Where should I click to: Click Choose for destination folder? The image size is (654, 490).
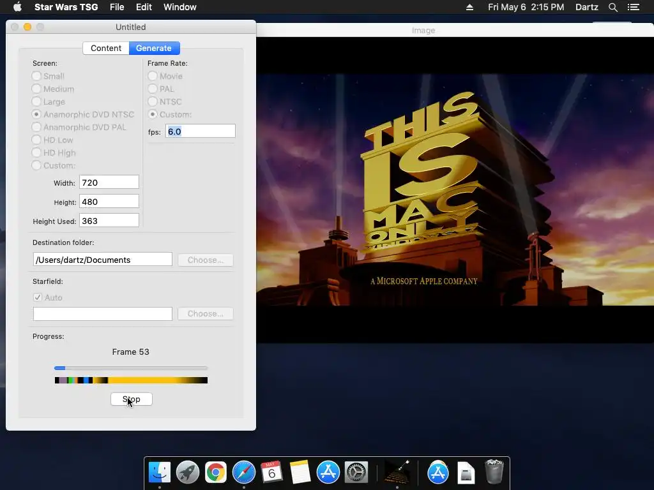pyautogui.click(x=205, y=260)
